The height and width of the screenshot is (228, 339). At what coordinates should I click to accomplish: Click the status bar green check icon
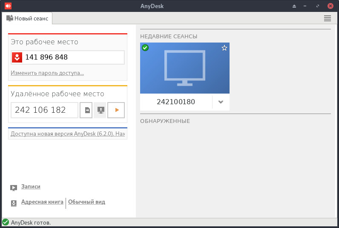[6, 222]
